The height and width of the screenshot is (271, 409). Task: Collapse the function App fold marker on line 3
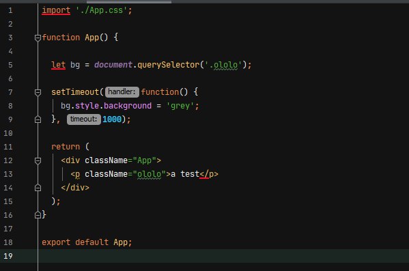point(38,38)
